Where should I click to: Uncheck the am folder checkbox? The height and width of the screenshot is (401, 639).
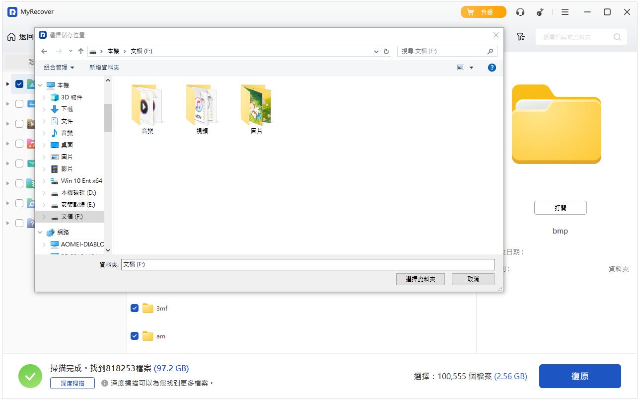135,336
